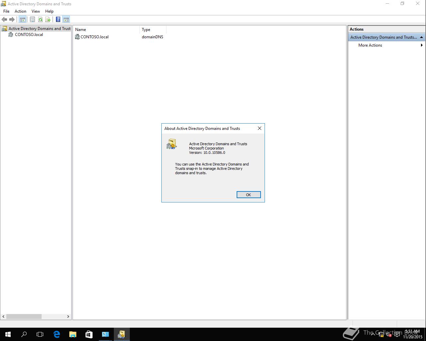
Task: Open the Action Center notifications icon
Action: 397,334
